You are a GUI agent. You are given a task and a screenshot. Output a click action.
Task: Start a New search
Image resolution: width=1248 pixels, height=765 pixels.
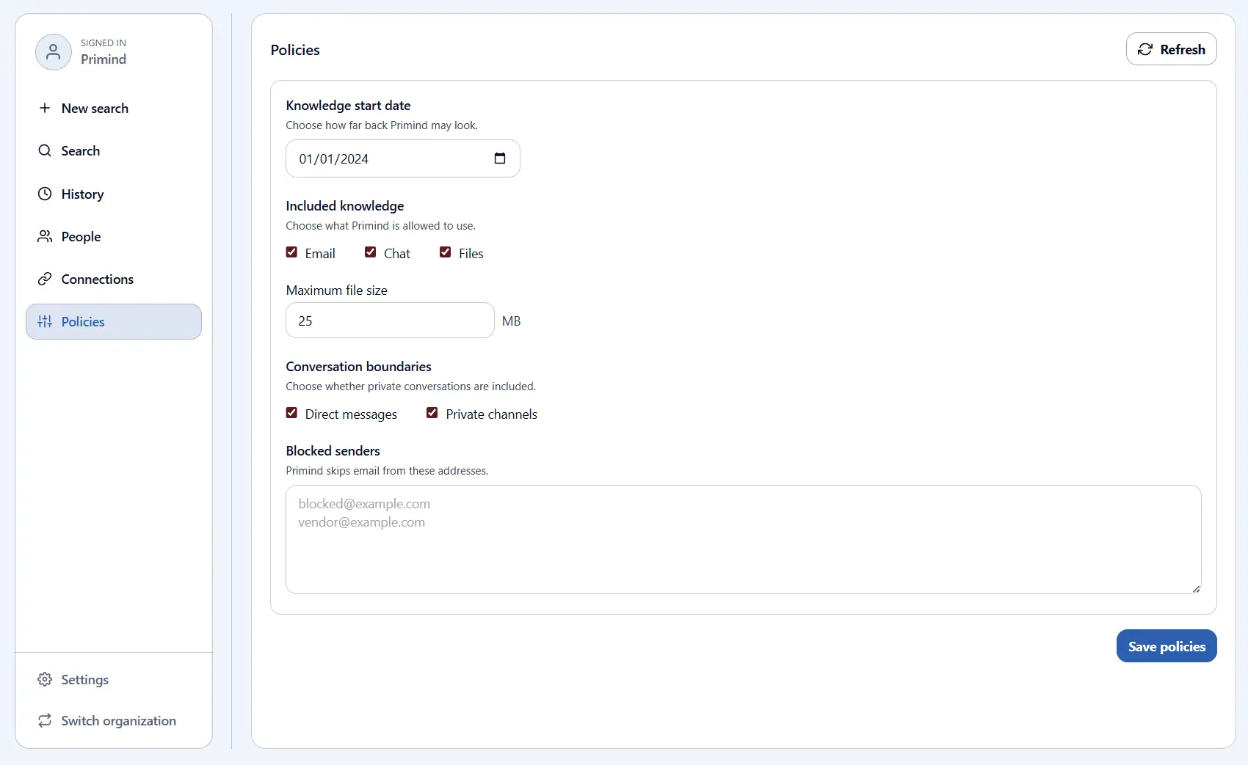click(114, 109)
